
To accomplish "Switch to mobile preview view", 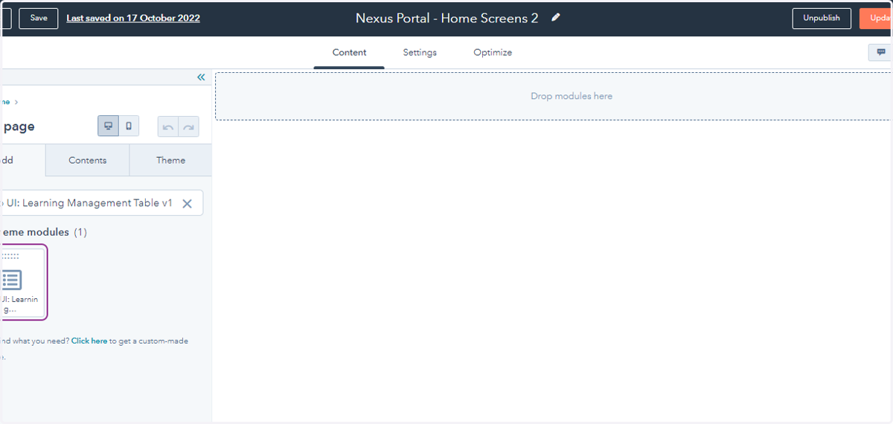I will pos(129,126).
